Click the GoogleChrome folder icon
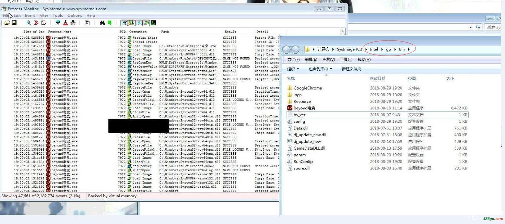The image size is (505, 224). (x=290, y=88)
